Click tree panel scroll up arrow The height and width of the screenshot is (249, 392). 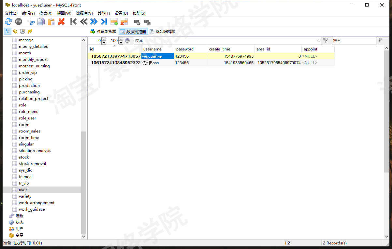pyautogui.click(x=83, y=39)
